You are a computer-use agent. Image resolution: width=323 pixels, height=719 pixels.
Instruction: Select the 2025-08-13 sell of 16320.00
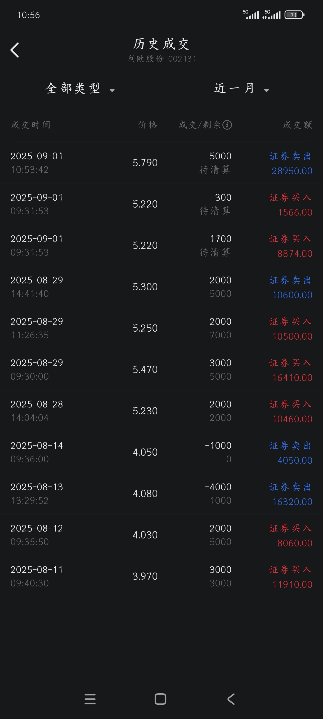161,493
